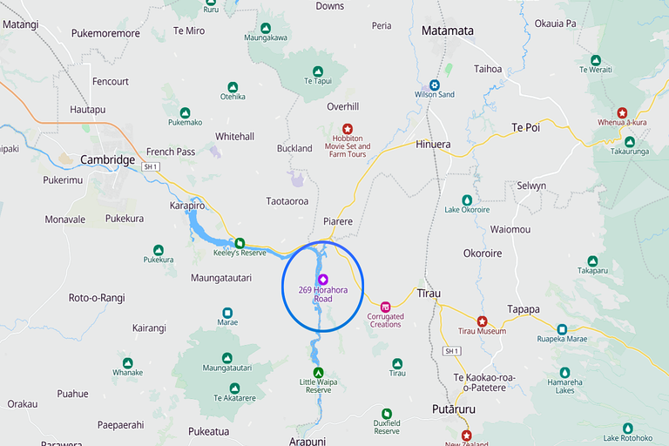This screenshot has width=669, height=446.
Task: Click the Hamareha Lakes water marker
Action: point(564,373)
